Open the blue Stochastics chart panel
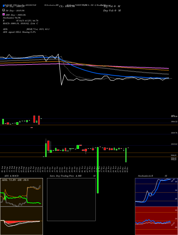Viewport: 178px width, 235px height. pyautogui.click(x=156, y=192)
